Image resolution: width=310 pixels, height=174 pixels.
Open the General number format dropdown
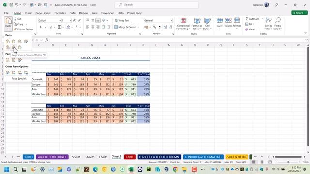[x=171, y=20]
